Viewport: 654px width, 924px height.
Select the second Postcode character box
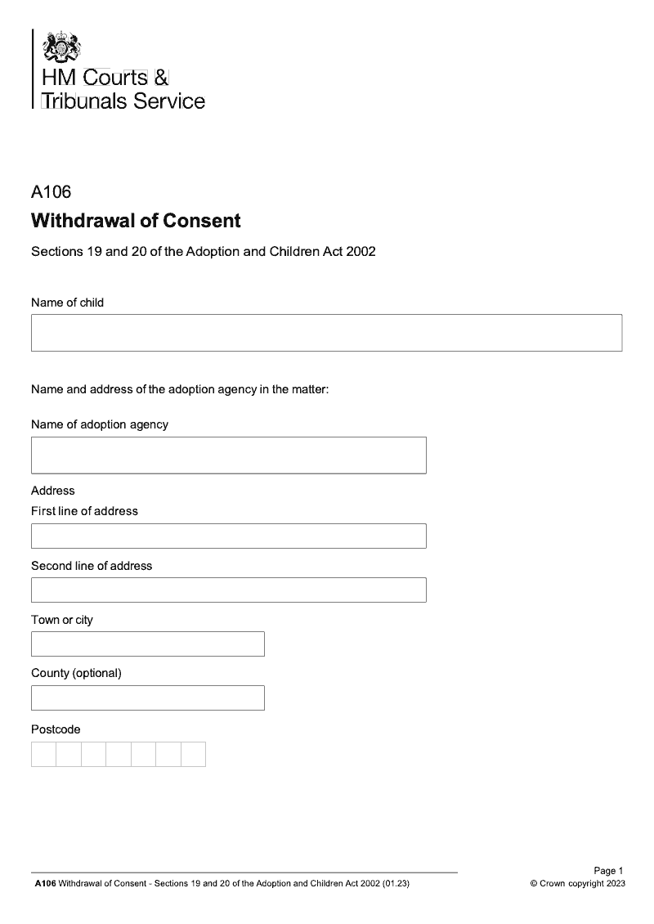[x=69, y=754]
